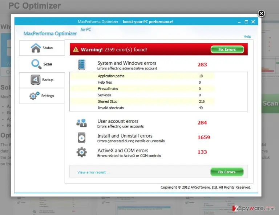Open the Status home icon
The width and height of the screenshot is (279, 215).
36,48
